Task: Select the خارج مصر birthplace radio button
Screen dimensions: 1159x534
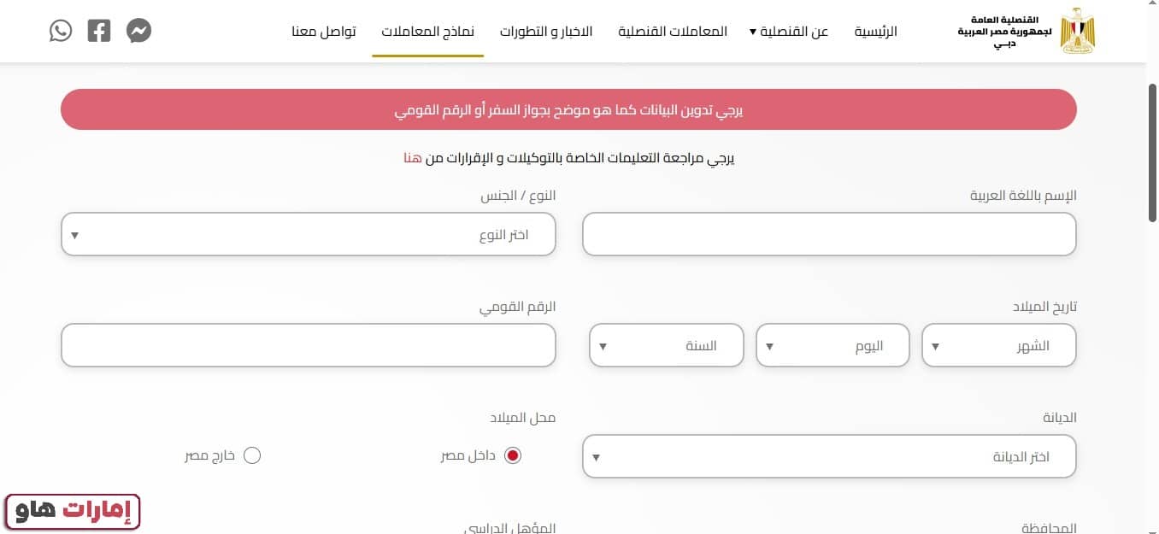Action: point(252,455)
